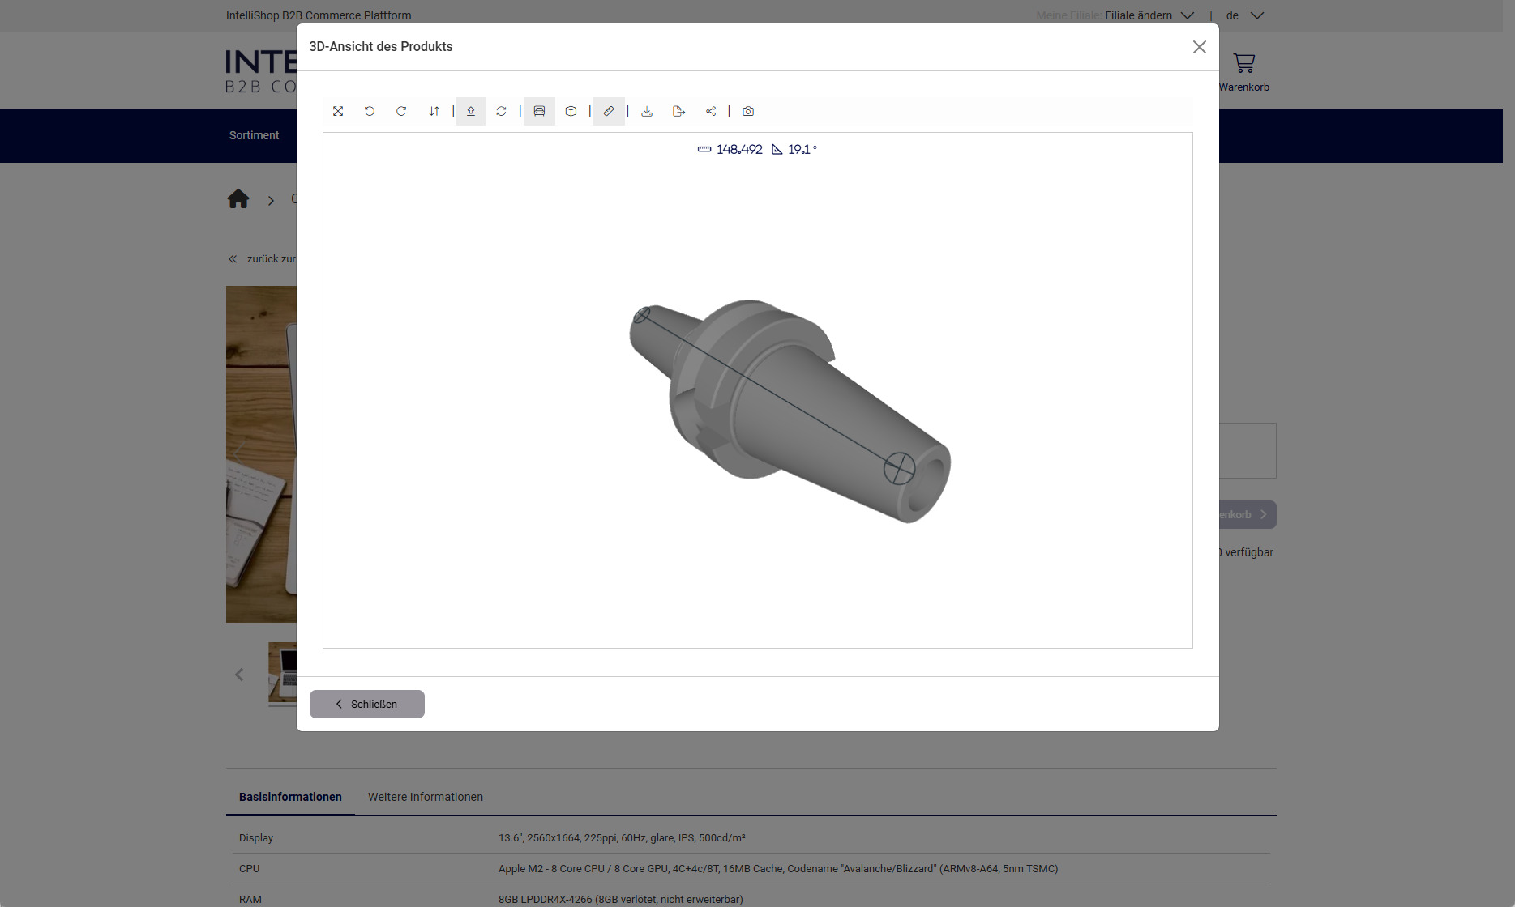This screenshot has height=907, width=1515.
Task: Open the Filiale ändern dropdown
Action: click(x=1149, y=15)
